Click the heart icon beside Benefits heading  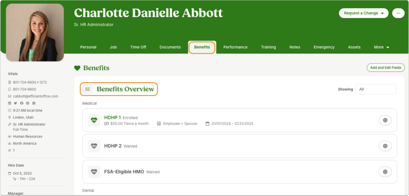(x=77, y=68)
